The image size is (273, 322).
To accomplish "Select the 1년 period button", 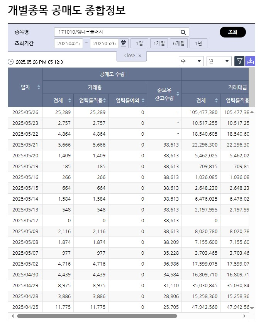I will 198,43.
